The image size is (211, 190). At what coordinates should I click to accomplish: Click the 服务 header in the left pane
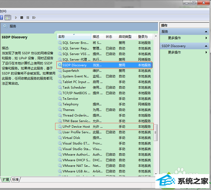[13, 26]
